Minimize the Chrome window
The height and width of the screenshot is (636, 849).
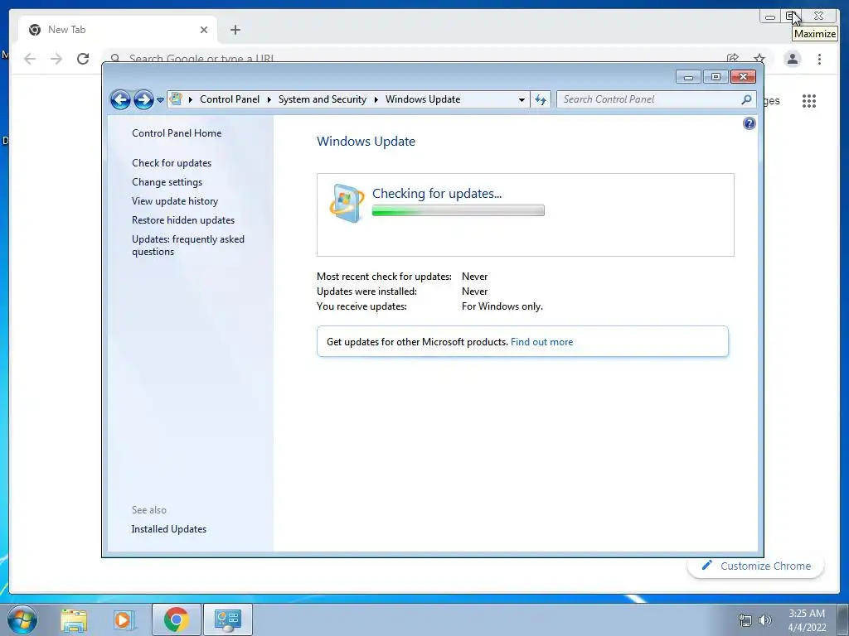769,17
